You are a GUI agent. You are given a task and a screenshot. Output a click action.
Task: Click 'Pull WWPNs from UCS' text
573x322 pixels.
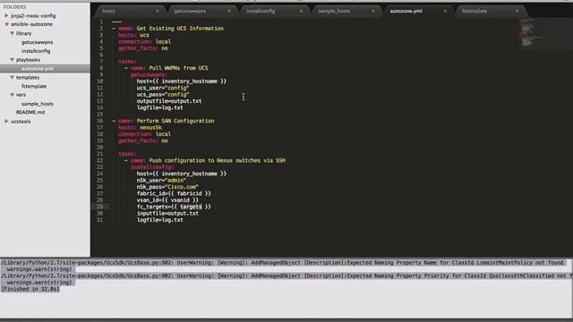(178, 68)
